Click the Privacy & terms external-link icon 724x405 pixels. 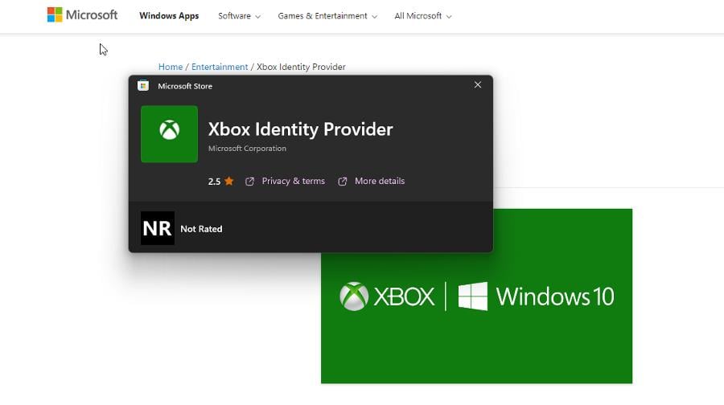[x=250, y=182]
